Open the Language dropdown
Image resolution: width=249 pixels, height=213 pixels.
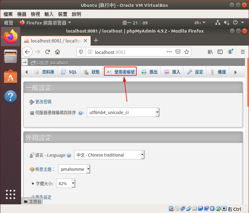pyautogui.click(x=109, y=155)
